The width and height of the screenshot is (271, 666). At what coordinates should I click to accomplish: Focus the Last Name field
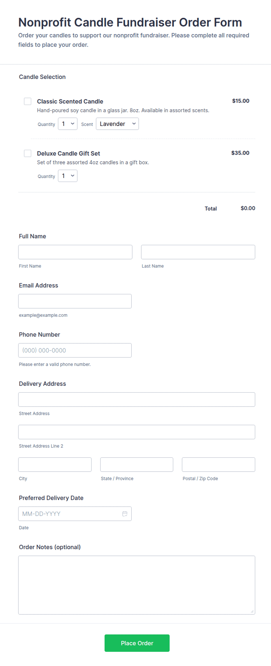(198, 252)
